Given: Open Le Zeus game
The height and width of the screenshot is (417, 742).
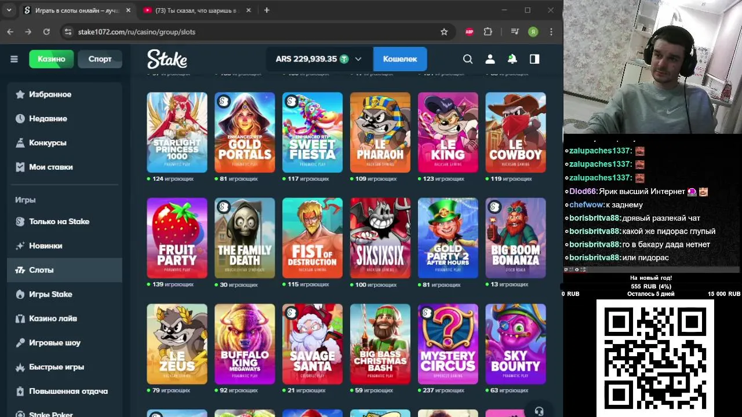Looking at the screenshot, I should [x=177, y=344].
